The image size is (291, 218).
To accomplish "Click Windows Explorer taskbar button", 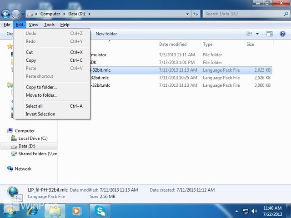I will click(x=55, y=211).
